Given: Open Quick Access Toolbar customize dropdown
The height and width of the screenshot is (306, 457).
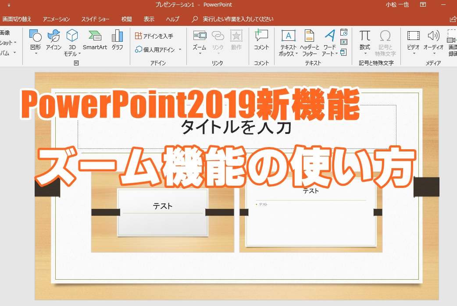Looking at the screenshot, I should pos(9,5).
